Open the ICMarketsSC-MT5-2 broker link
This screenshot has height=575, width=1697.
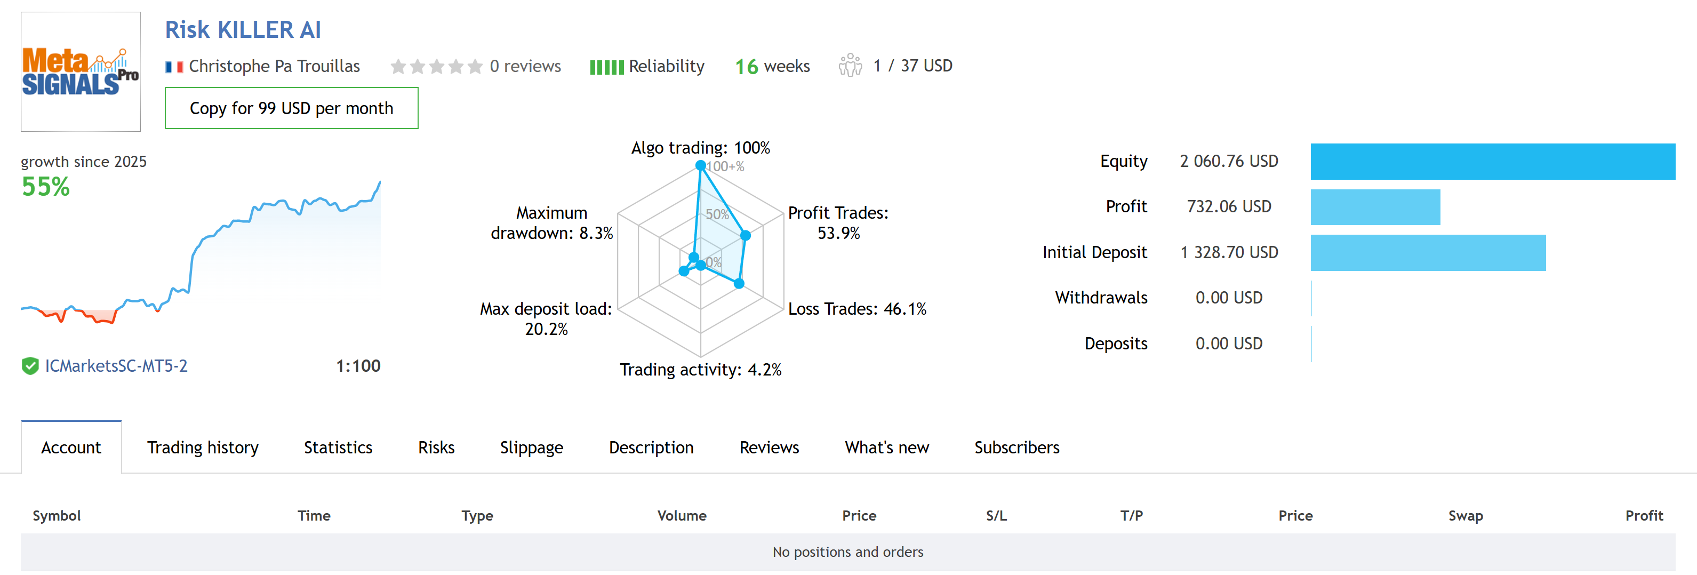(116, 365)
